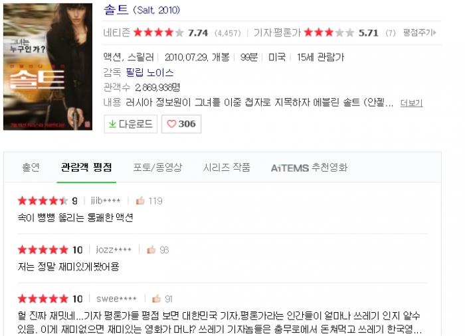The height and width of the screenshot is (336, 465).
Task: Click the five-star rating on jozz review
Action: click(x=43, y=250)
